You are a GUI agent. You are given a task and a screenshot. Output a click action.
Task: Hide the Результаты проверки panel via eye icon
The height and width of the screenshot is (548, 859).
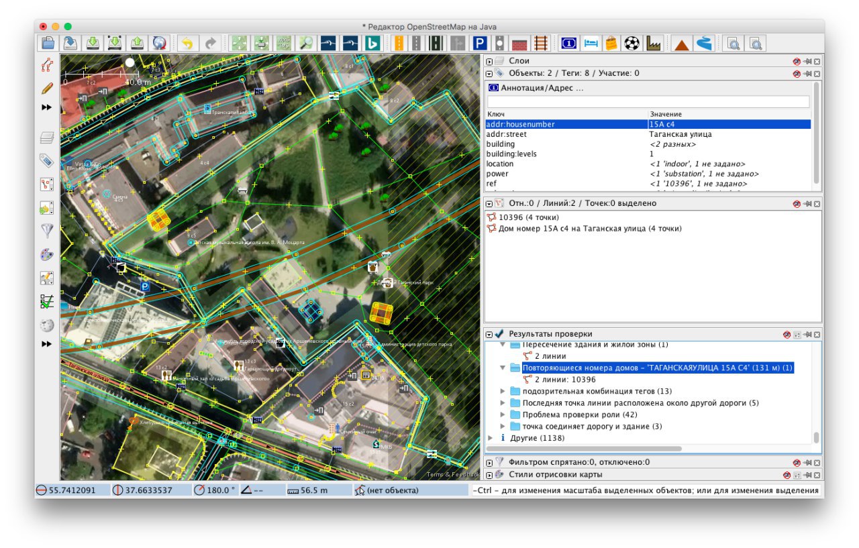tap(787, 334)
